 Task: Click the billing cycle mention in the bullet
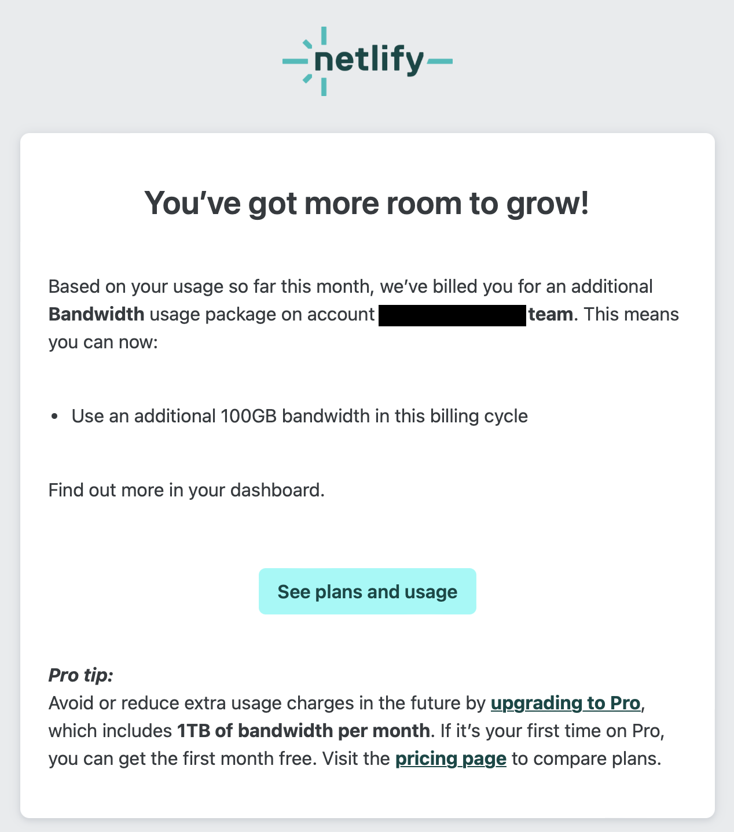[x=480, y=415]
